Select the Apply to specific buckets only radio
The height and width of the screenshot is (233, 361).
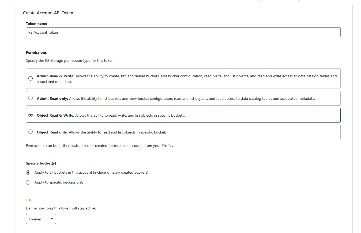pyautogui.click(x=28, y=182)
